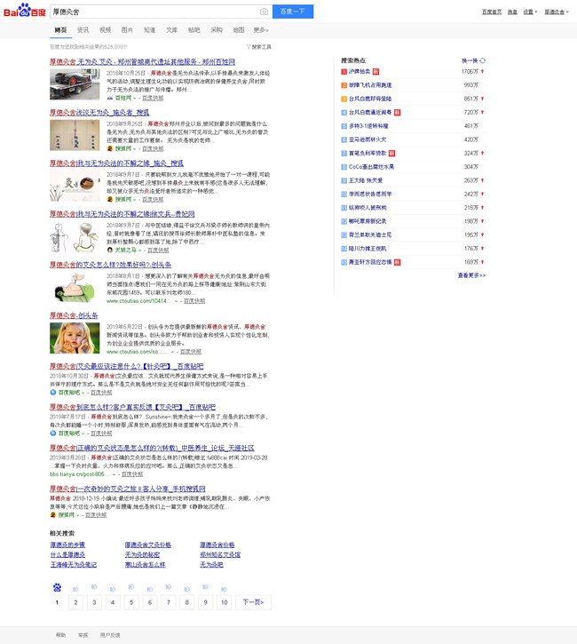Click red up arrow next to 263万

[483, 180]
